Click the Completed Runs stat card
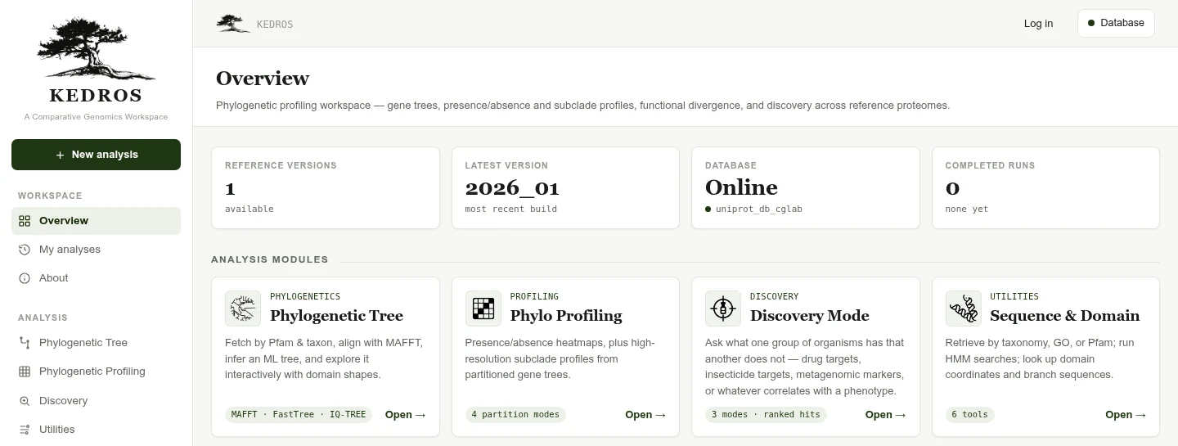 point(1045,188)
